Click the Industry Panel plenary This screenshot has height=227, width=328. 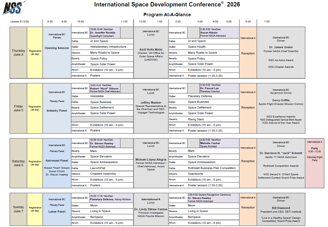click(57, 111)
